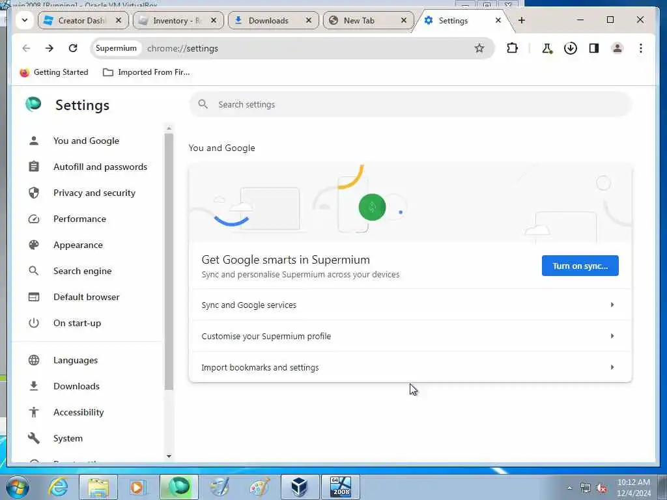Open the three-dot browser menu

641,48
